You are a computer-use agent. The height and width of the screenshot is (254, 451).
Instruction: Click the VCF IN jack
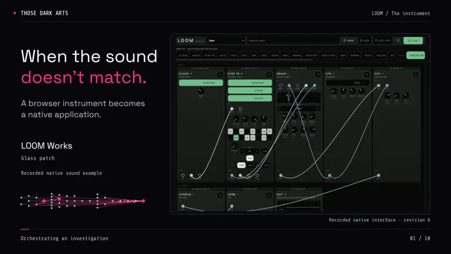point(378,86)
